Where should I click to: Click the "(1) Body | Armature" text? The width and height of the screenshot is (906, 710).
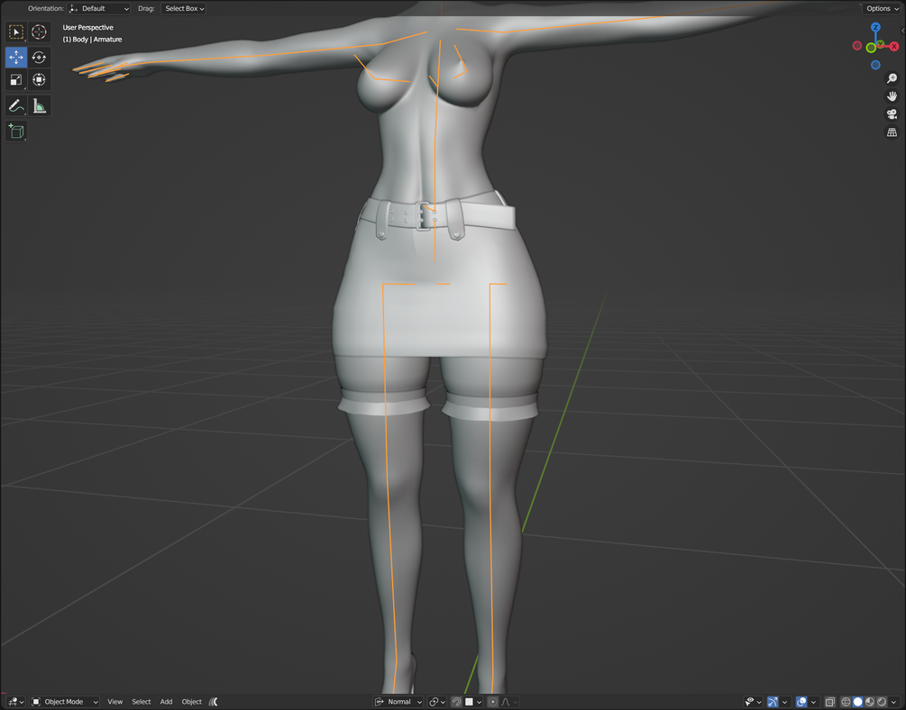(93, 40)
